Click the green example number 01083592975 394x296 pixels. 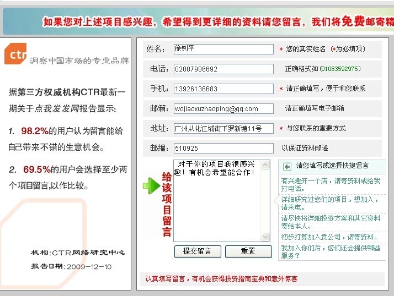[339, 69]
